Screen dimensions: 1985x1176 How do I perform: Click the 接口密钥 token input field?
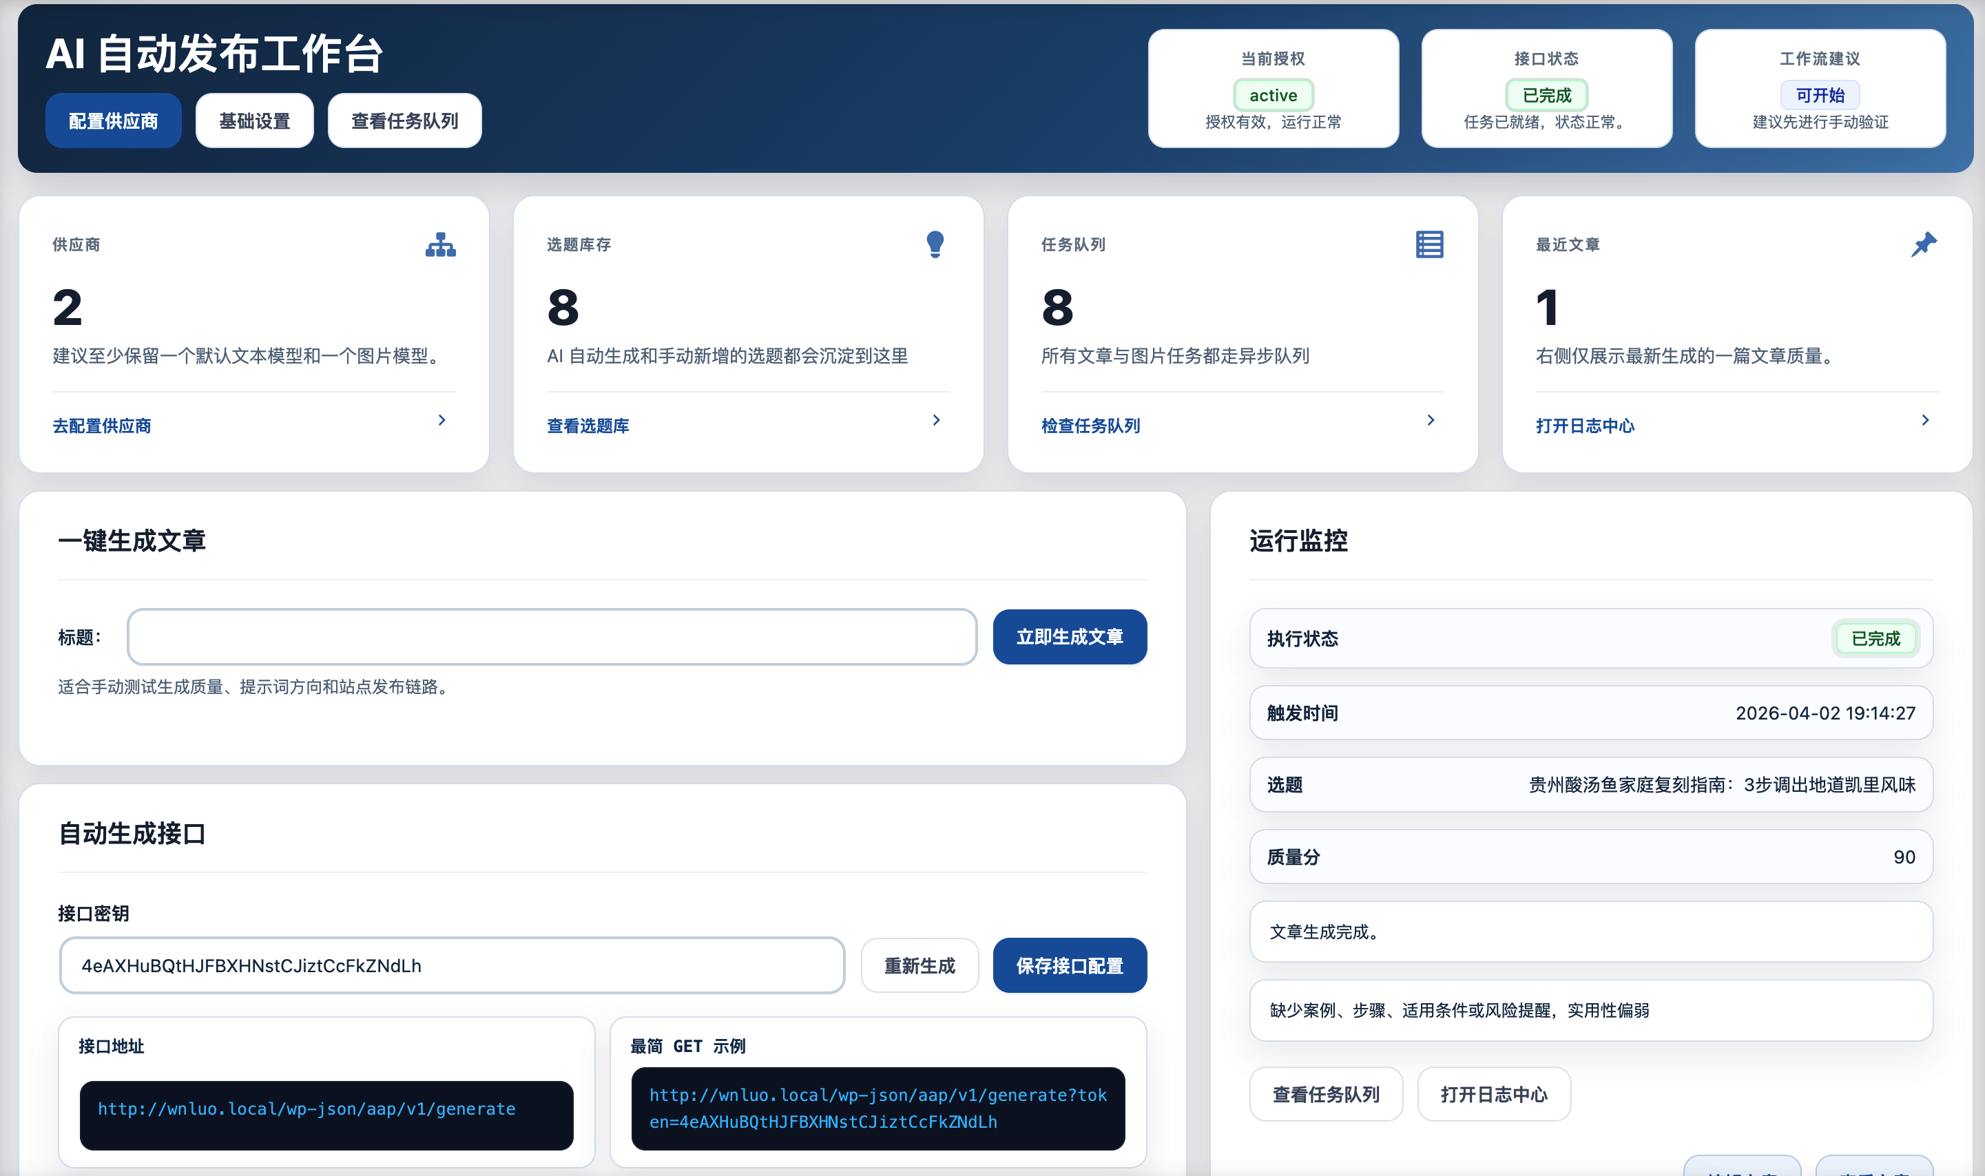(452, 966)
